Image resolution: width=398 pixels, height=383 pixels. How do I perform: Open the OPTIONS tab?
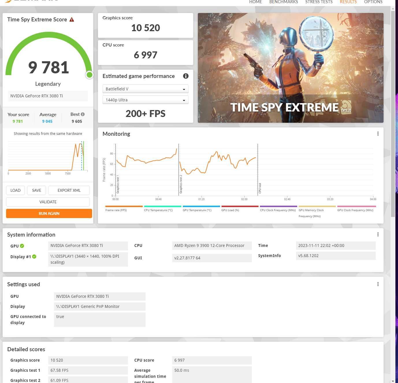tap(373, 2)
